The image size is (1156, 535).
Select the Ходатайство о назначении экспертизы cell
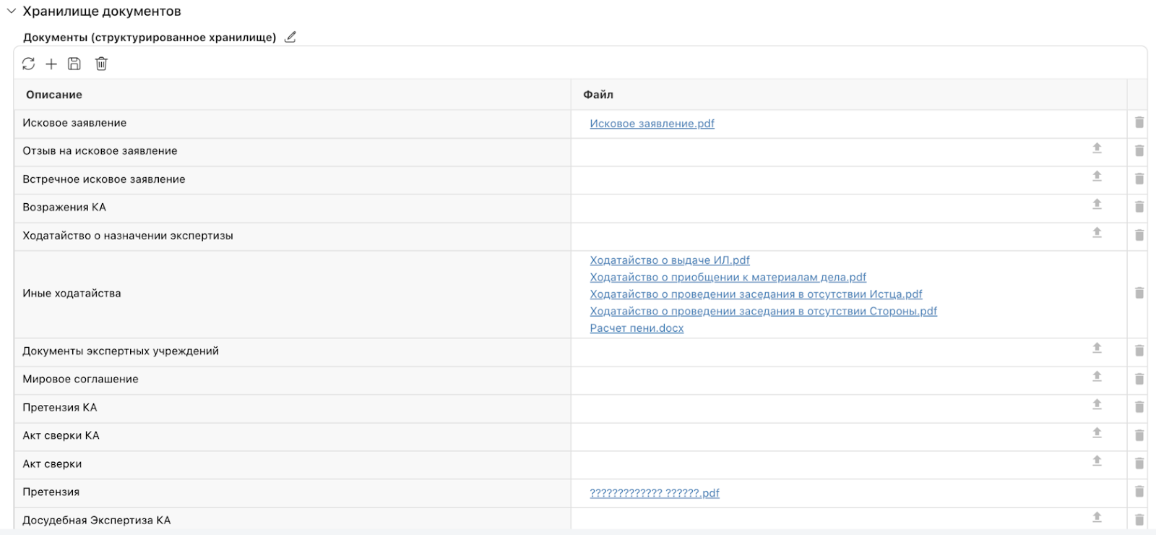293,236
